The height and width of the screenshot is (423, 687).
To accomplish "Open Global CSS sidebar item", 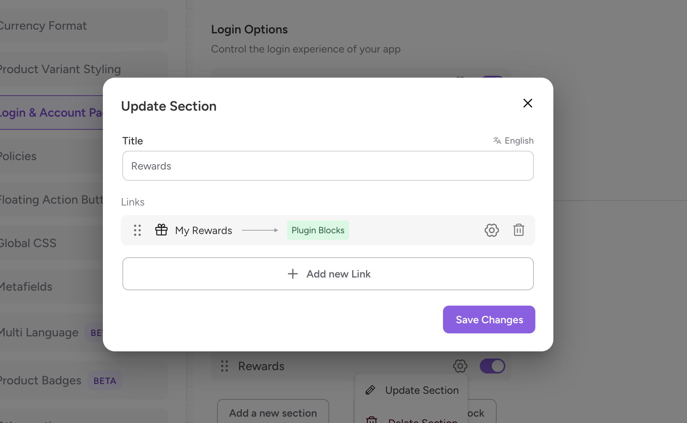I will tap(28, 243).
